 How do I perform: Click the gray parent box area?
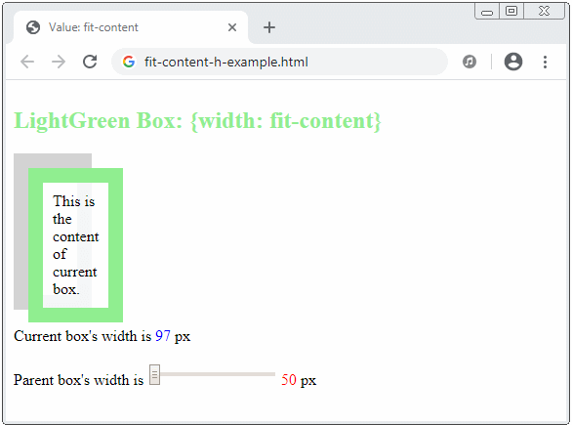[20, 234]
